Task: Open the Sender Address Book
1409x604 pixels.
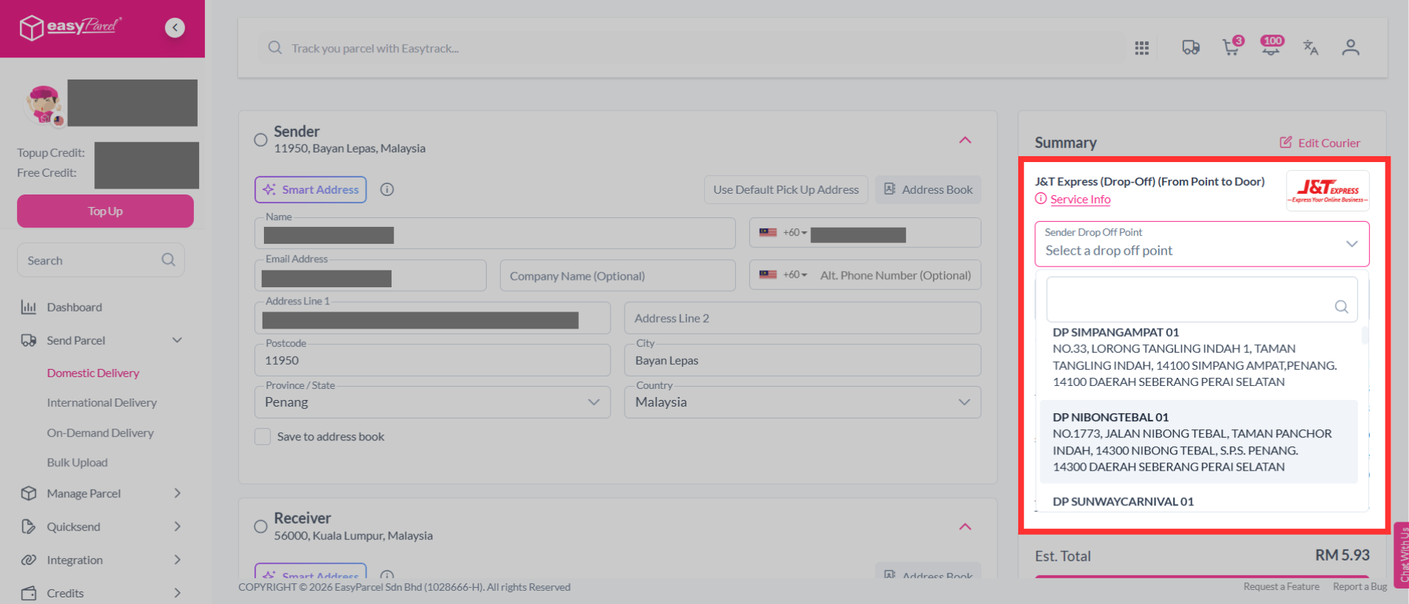Action: [928, 189]
